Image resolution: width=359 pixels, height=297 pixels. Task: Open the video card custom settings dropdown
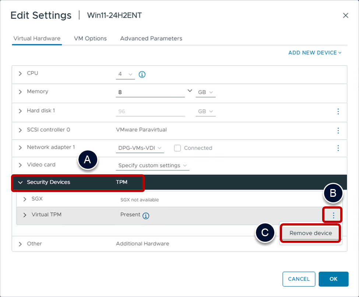pos(152,165)
